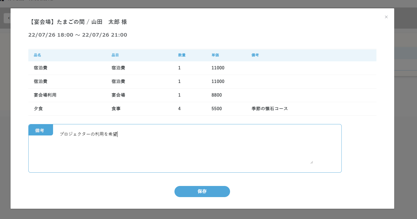Click the 保存 button

point(202,192)
